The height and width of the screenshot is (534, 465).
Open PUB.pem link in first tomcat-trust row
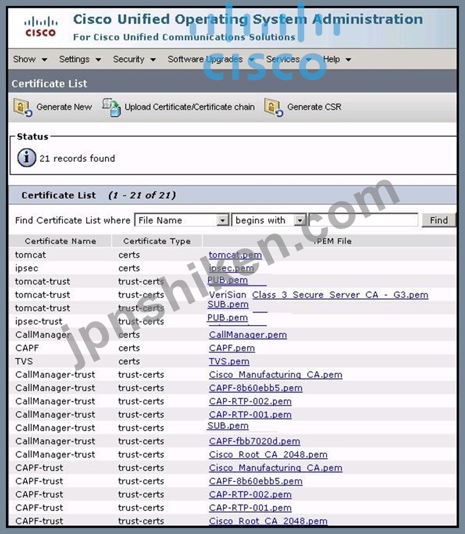point(227,280)
